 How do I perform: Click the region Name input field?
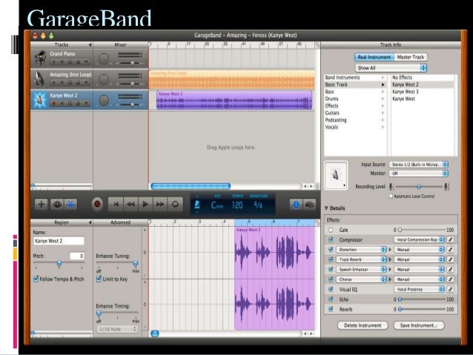click(x=59, y=241)
